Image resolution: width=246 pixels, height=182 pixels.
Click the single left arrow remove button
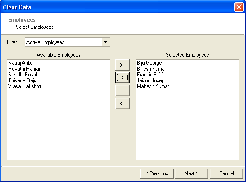(123, 90)
